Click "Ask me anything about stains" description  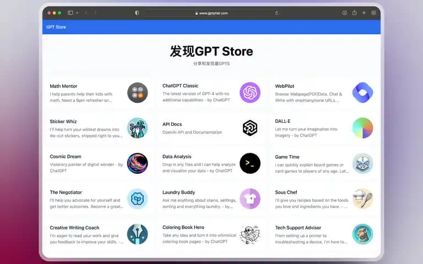coord(199,204)
